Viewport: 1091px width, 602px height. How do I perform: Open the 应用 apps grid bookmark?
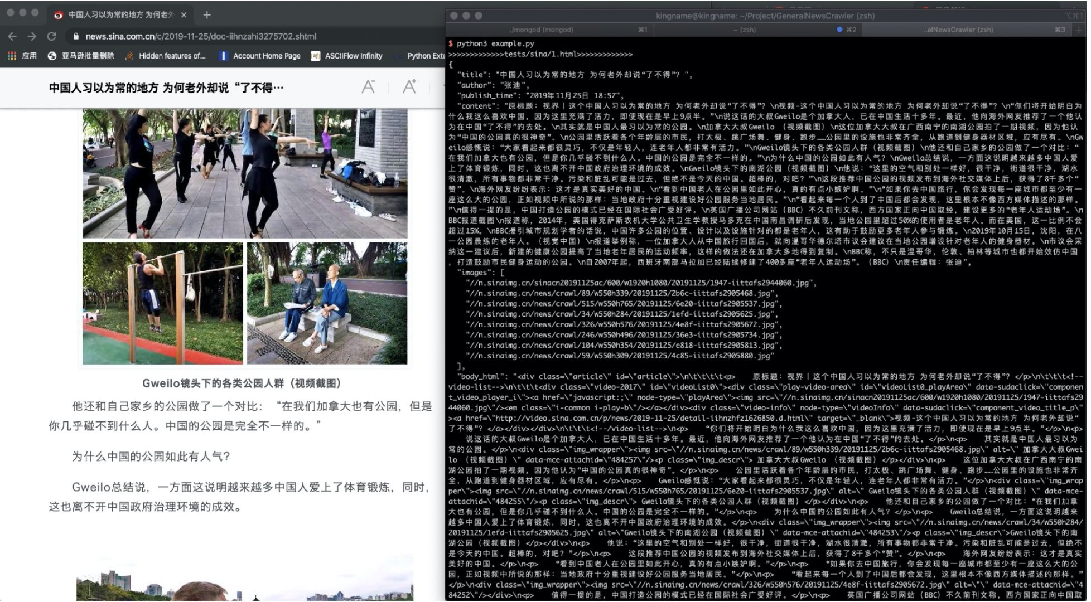22,56
